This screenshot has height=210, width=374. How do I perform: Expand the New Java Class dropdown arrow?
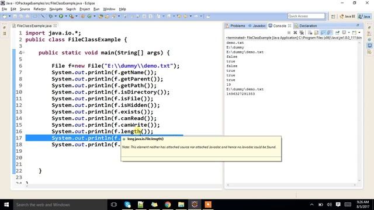(95, 16)
